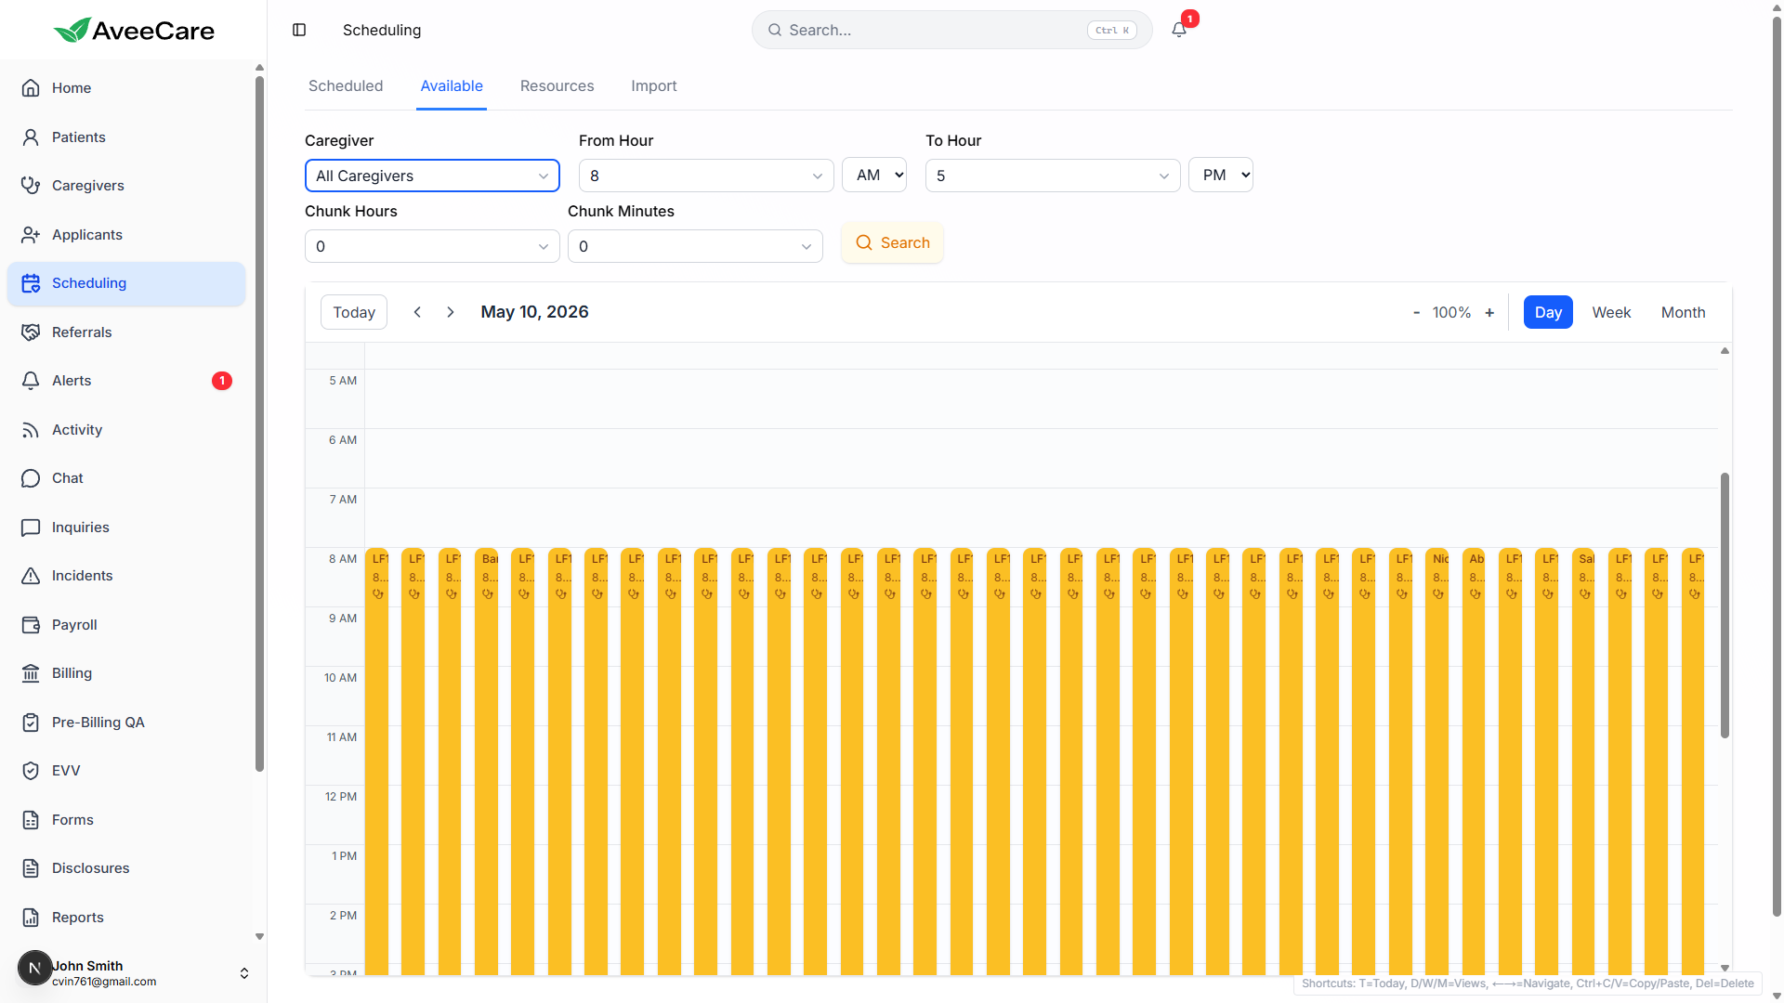Click the Disclosures file icon
This screenshot has height=1003, width=1784.
(x=31, y=868)
